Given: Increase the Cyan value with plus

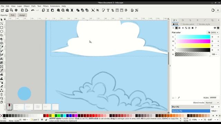Looking at the screenshot, I should [218, 37].
